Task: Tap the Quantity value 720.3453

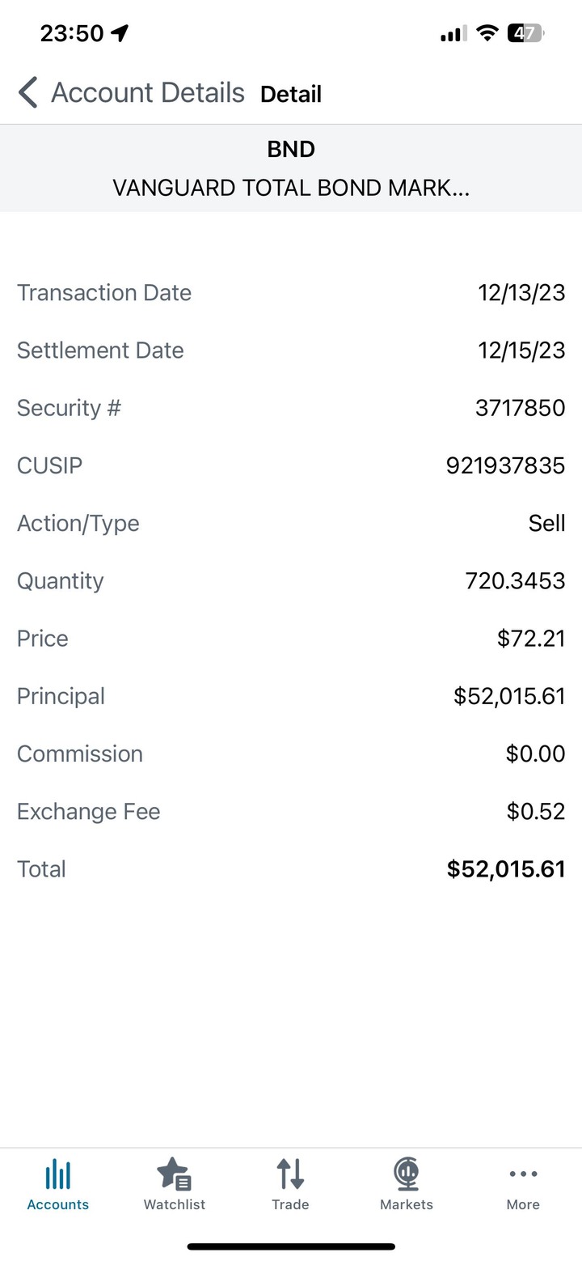Action: click(x=516, y=580)
